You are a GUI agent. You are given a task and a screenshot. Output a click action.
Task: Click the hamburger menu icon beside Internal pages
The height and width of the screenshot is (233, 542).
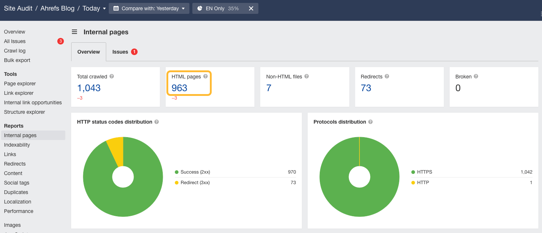(x=74, y=32)
